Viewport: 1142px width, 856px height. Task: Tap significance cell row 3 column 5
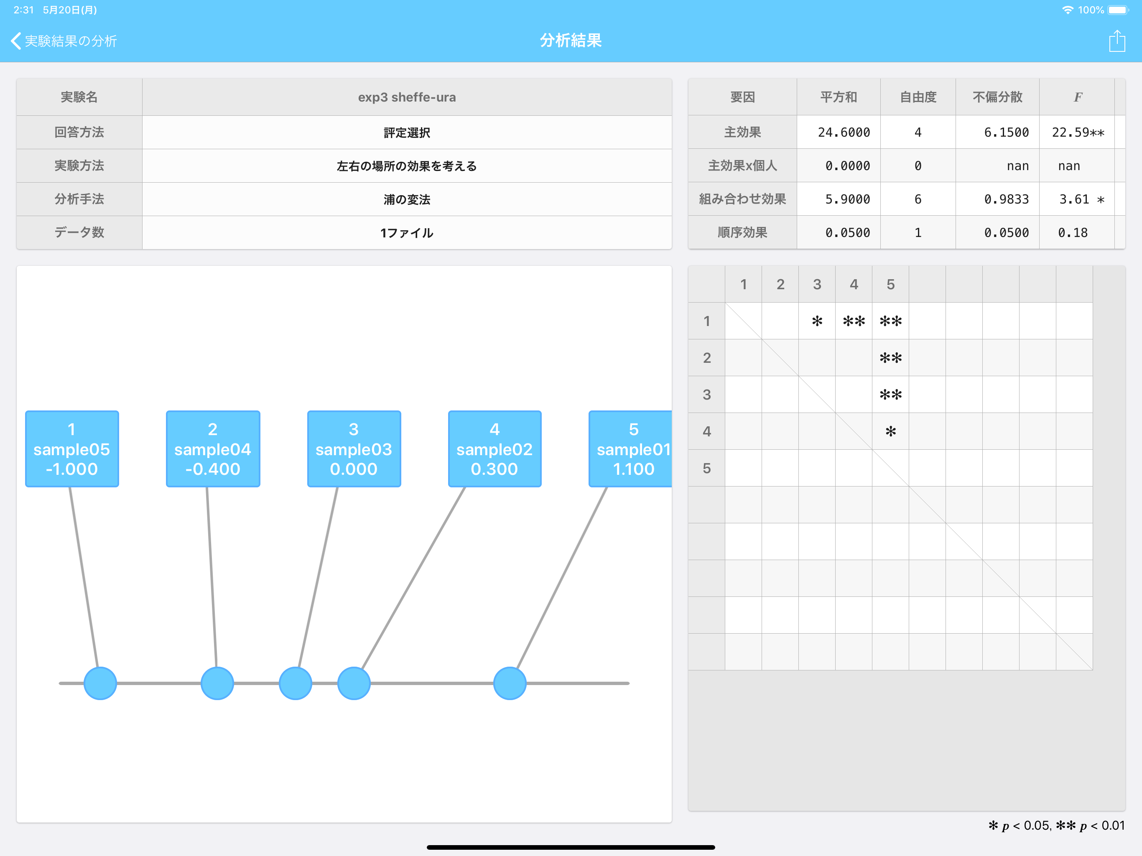tap(891, 395)
